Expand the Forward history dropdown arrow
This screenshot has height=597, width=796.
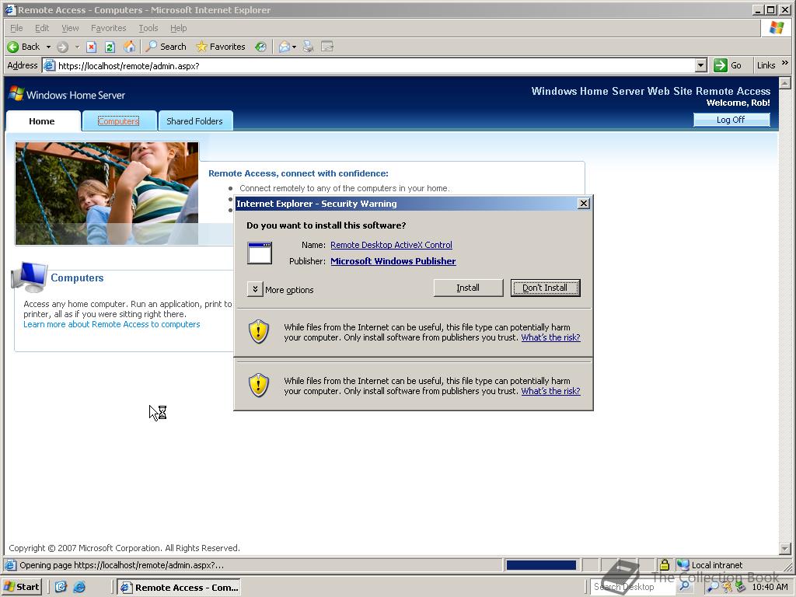click(77, 47)
